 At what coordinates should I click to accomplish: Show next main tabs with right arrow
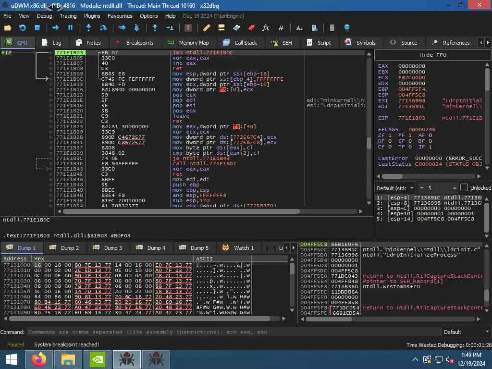point(488,42)
